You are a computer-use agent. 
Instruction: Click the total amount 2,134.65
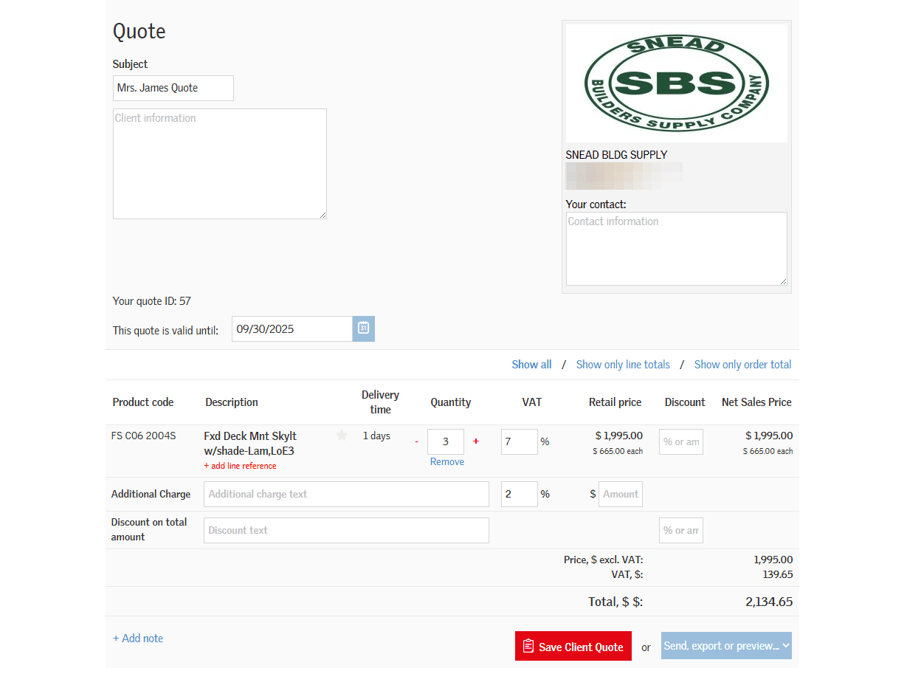pyautogui.click(x=769, y=602)
